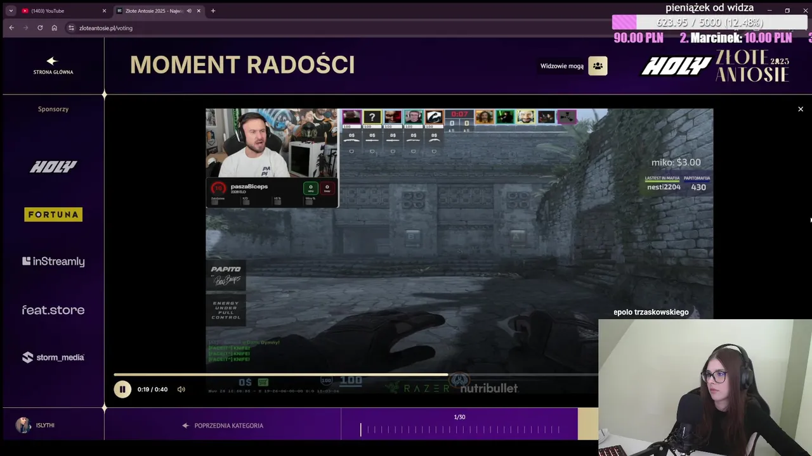This screenshot has width=812, height=456.
Task: Click the Strona Główna label
Action: coord(53,72)
